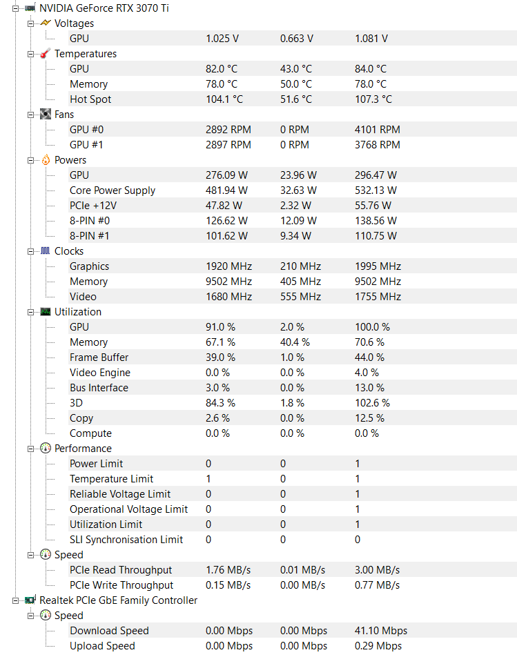Click the Utilization monitor icon
Screen dimensions: 517x657
tap(46, 312)
